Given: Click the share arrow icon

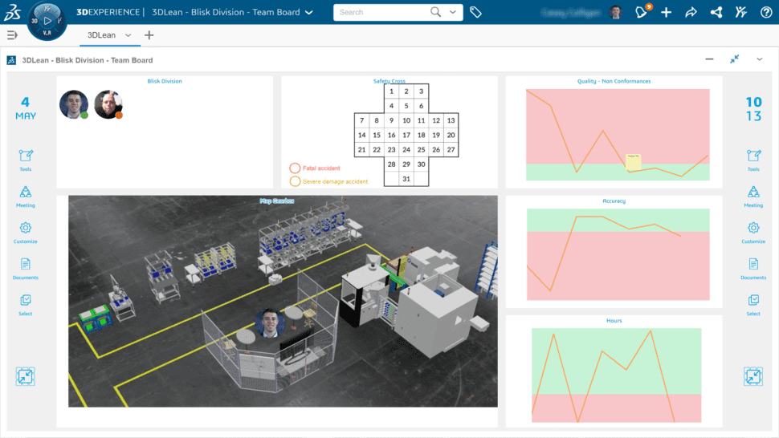Looking at the screenshot, I should (x=691, y=12).
